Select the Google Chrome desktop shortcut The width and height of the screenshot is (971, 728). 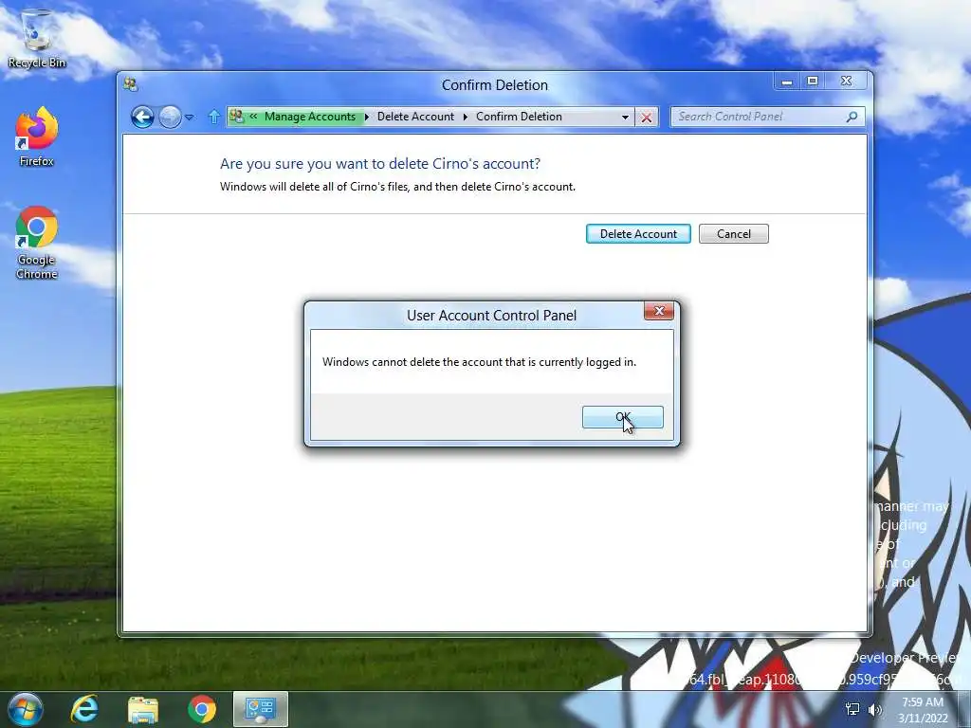coord(37,243)
